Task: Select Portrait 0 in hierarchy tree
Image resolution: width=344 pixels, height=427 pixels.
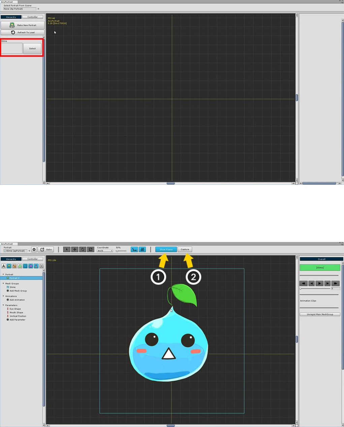Action: [x=22, y=278]
